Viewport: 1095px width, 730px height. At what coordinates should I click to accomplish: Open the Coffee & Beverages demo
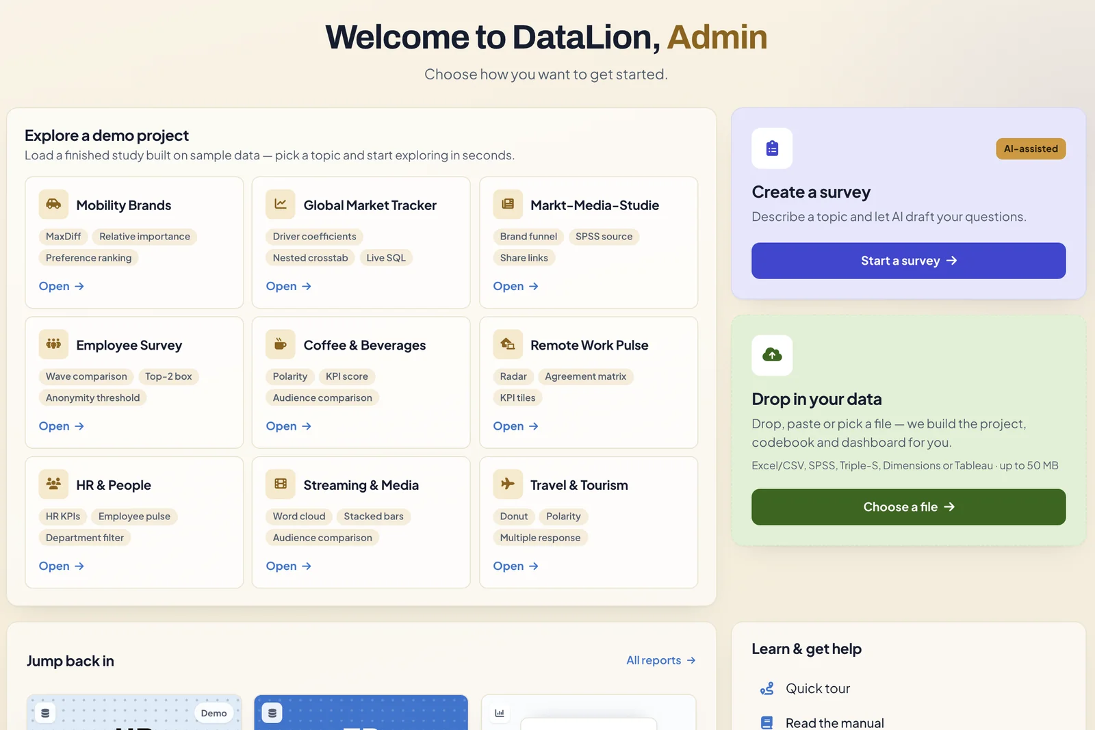pyautogui.click(x=289, y=426)
